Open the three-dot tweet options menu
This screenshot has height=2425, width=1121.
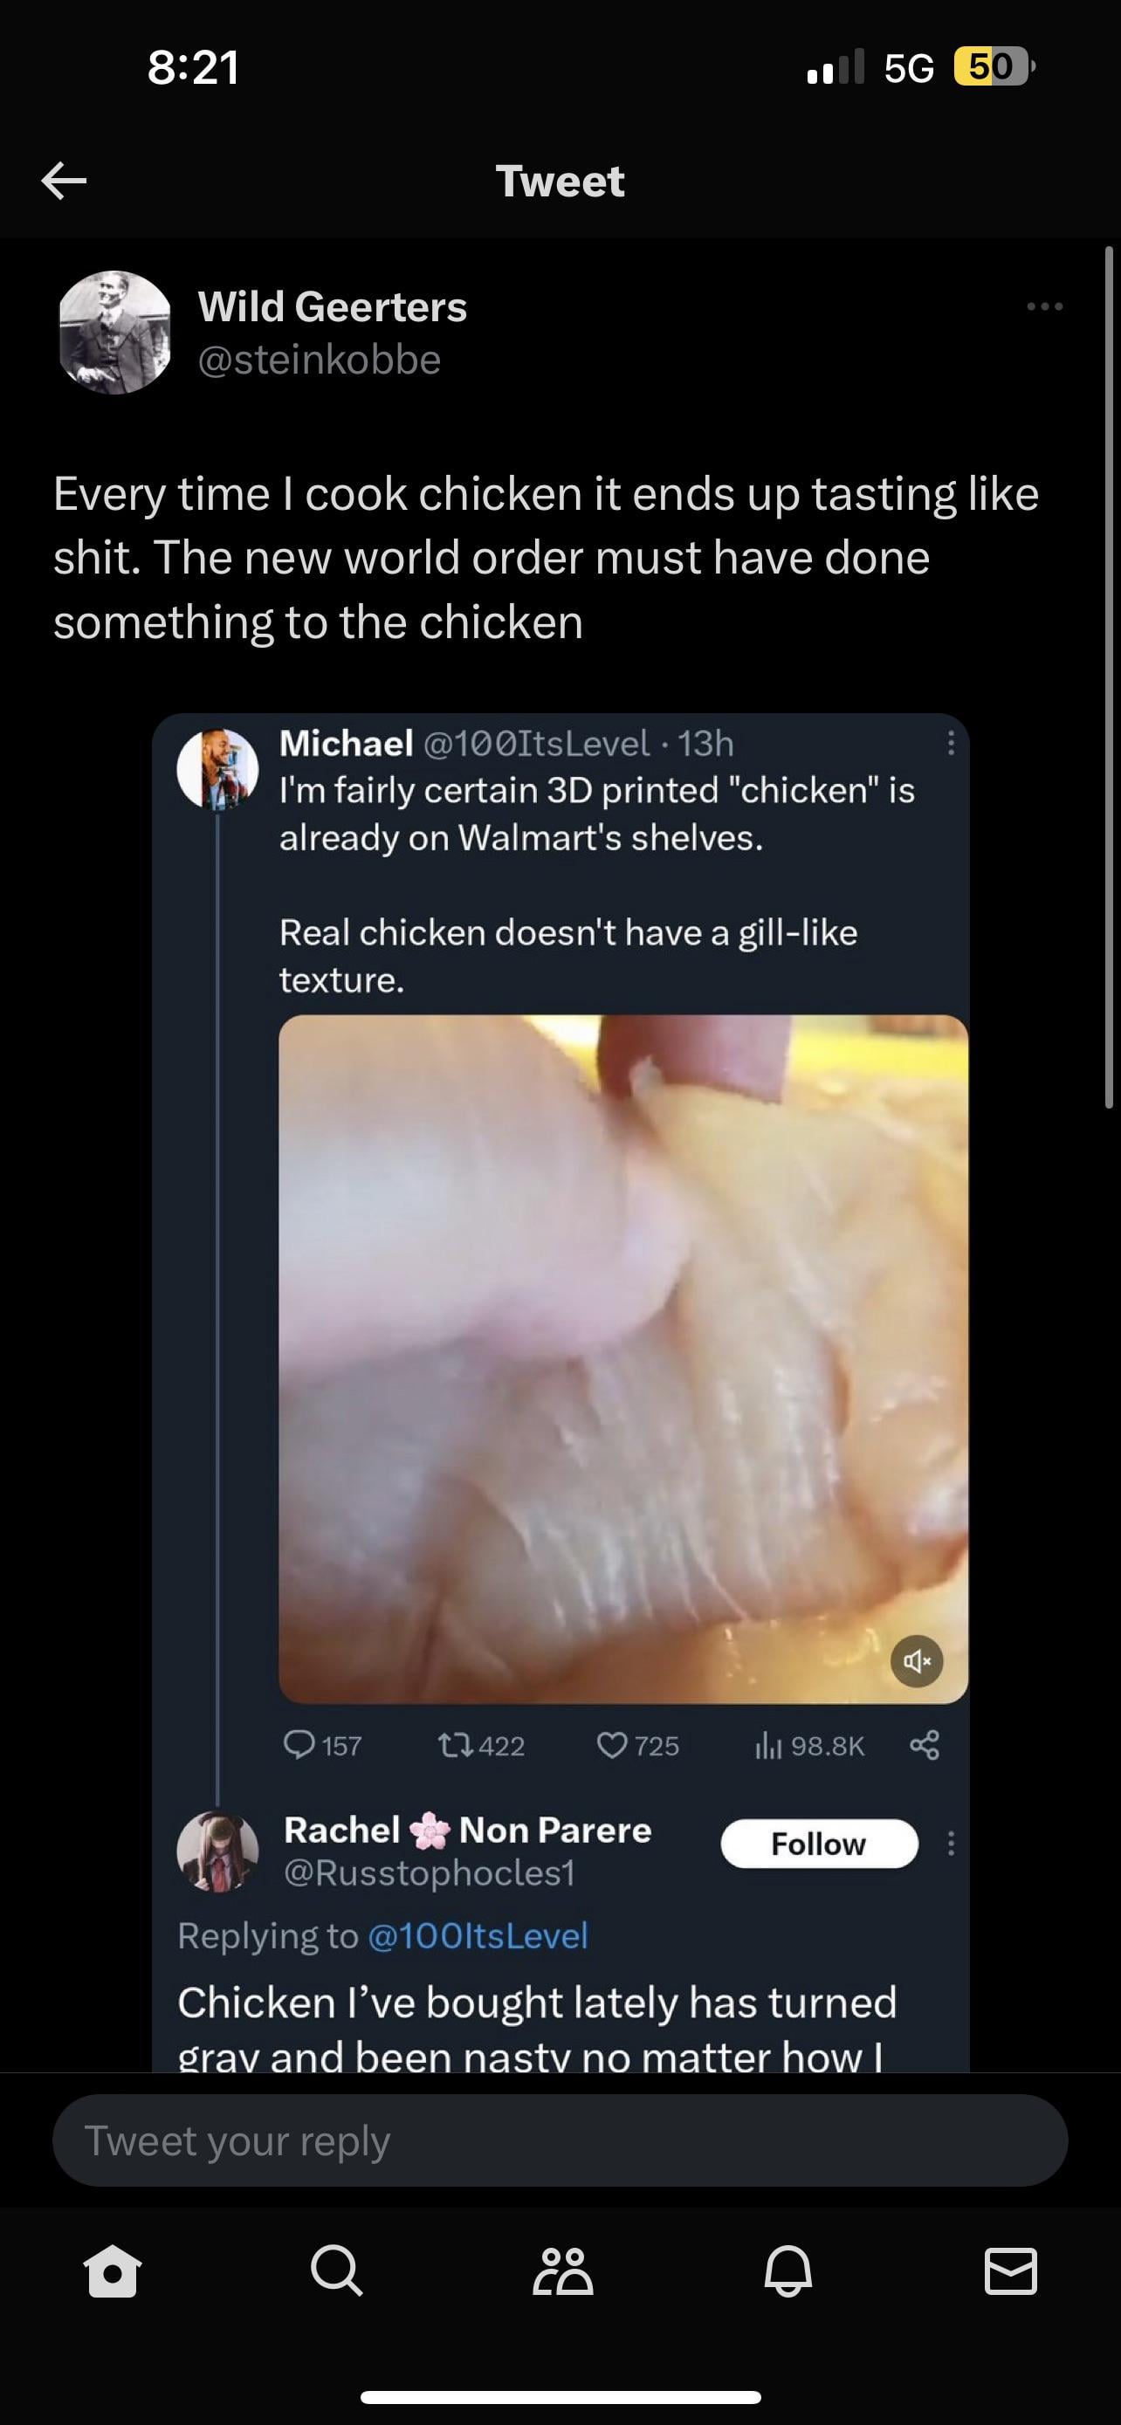[x=1045, y=307]
